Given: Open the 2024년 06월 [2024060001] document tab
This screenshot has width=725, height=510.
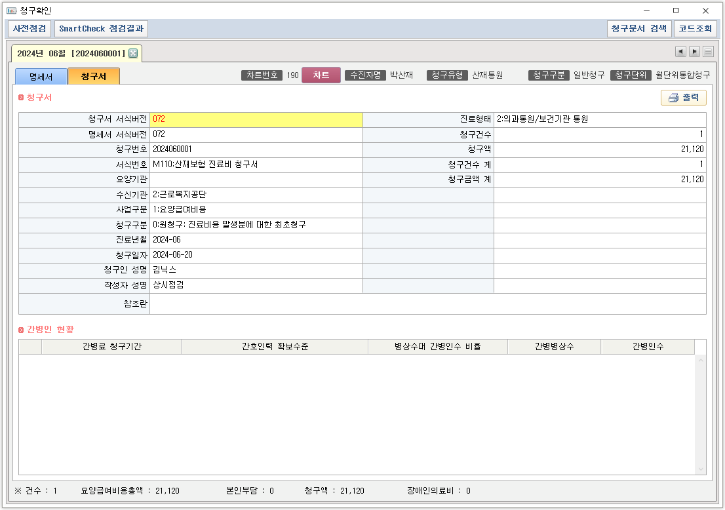Looking at the screenshot, I should pyautogui.click(x=70, y=53).
